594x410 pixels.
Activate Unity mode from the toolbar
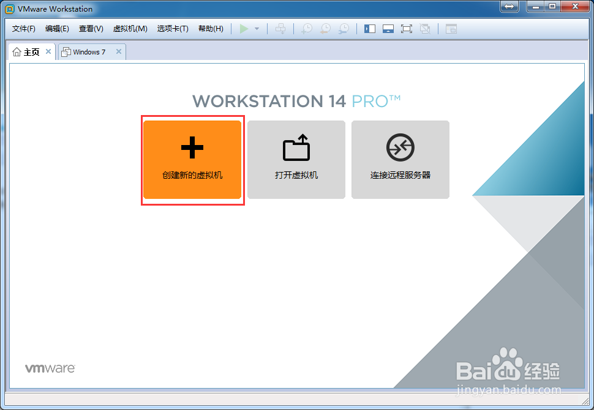[424, 28]
